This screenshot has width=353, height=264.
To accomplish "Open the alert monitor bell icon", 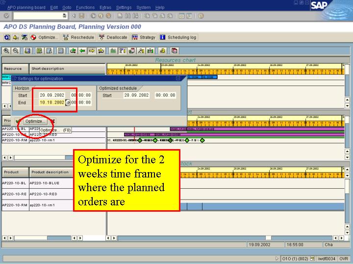I will coord(16,37).
